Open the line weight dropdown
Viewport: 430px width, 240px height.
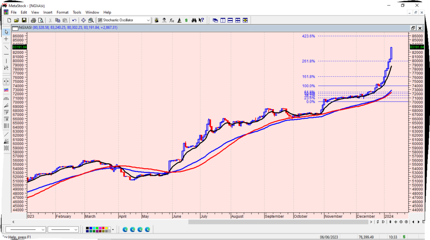(76, 230)
